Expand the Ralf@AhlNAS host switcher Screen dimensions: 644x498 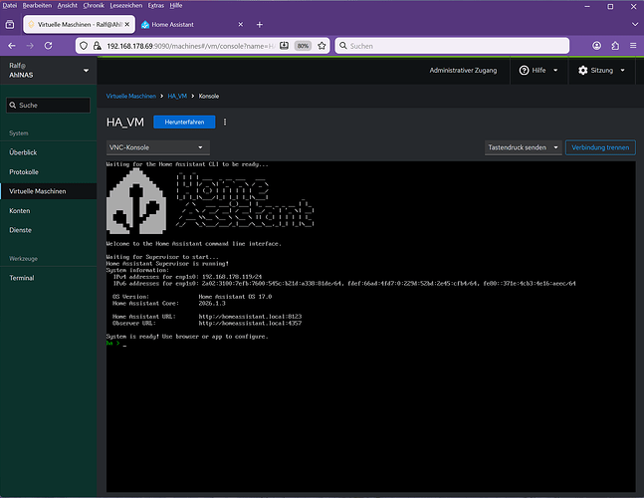click(48, 71)
